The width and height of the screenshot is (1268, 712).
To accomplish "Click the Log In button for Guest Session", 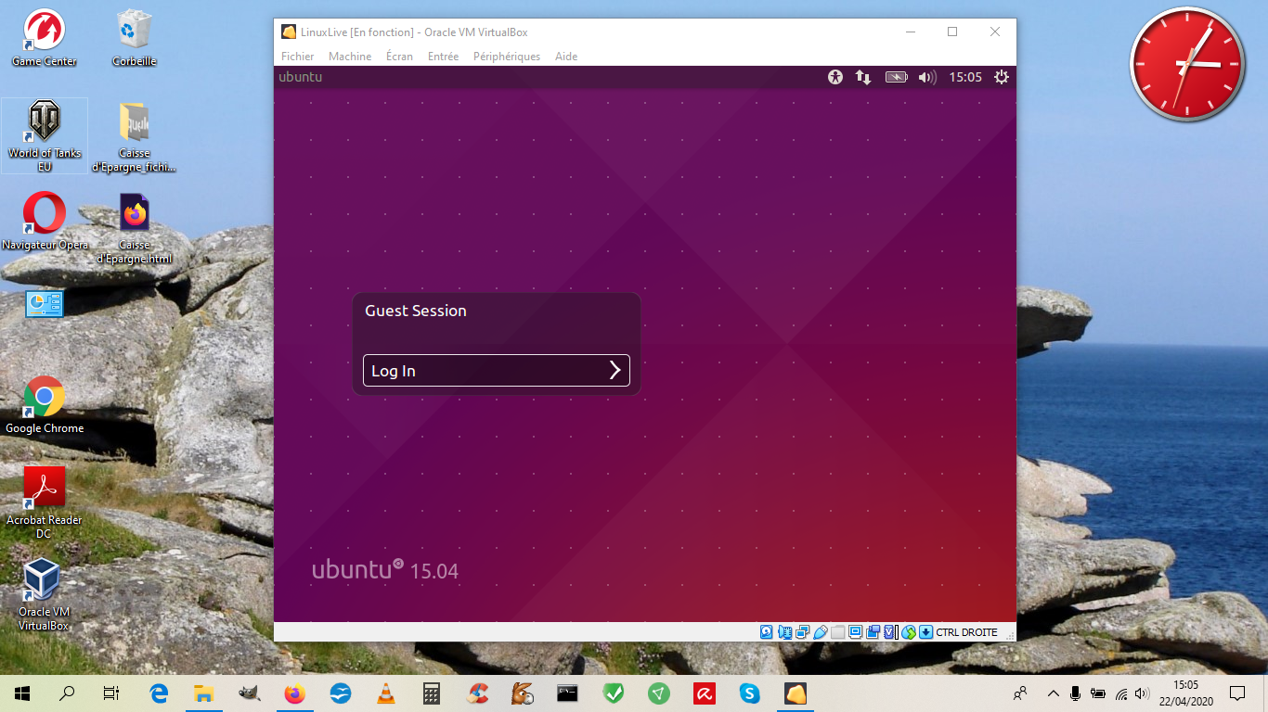I will (x=497, y=371).
